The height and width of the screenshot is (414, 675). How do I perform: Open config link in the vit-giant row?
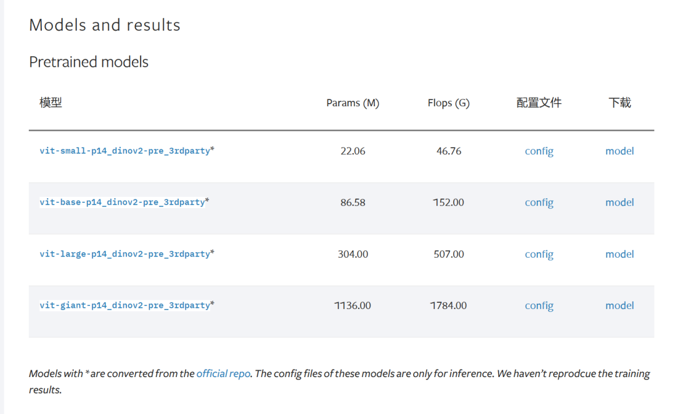point(539,306)
